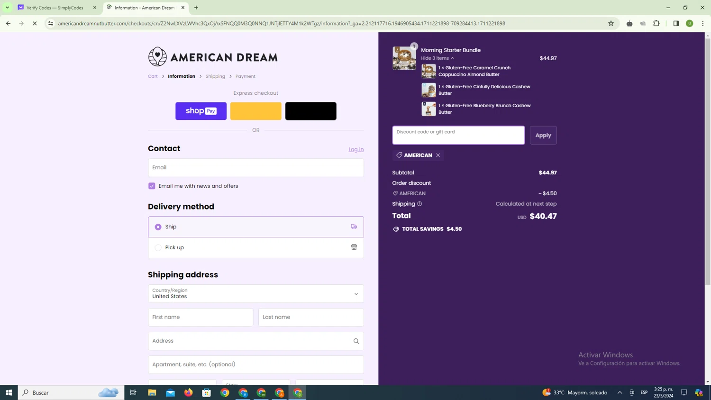This screenshot has width=711, height=400.
Task: Switch to Verify Codes — SimplyCodes tab
Action: (x=55, y=8)
